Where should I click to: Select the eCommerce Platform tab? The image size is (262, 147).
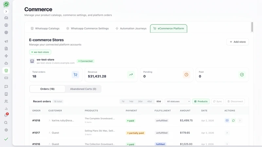point(169,28)
